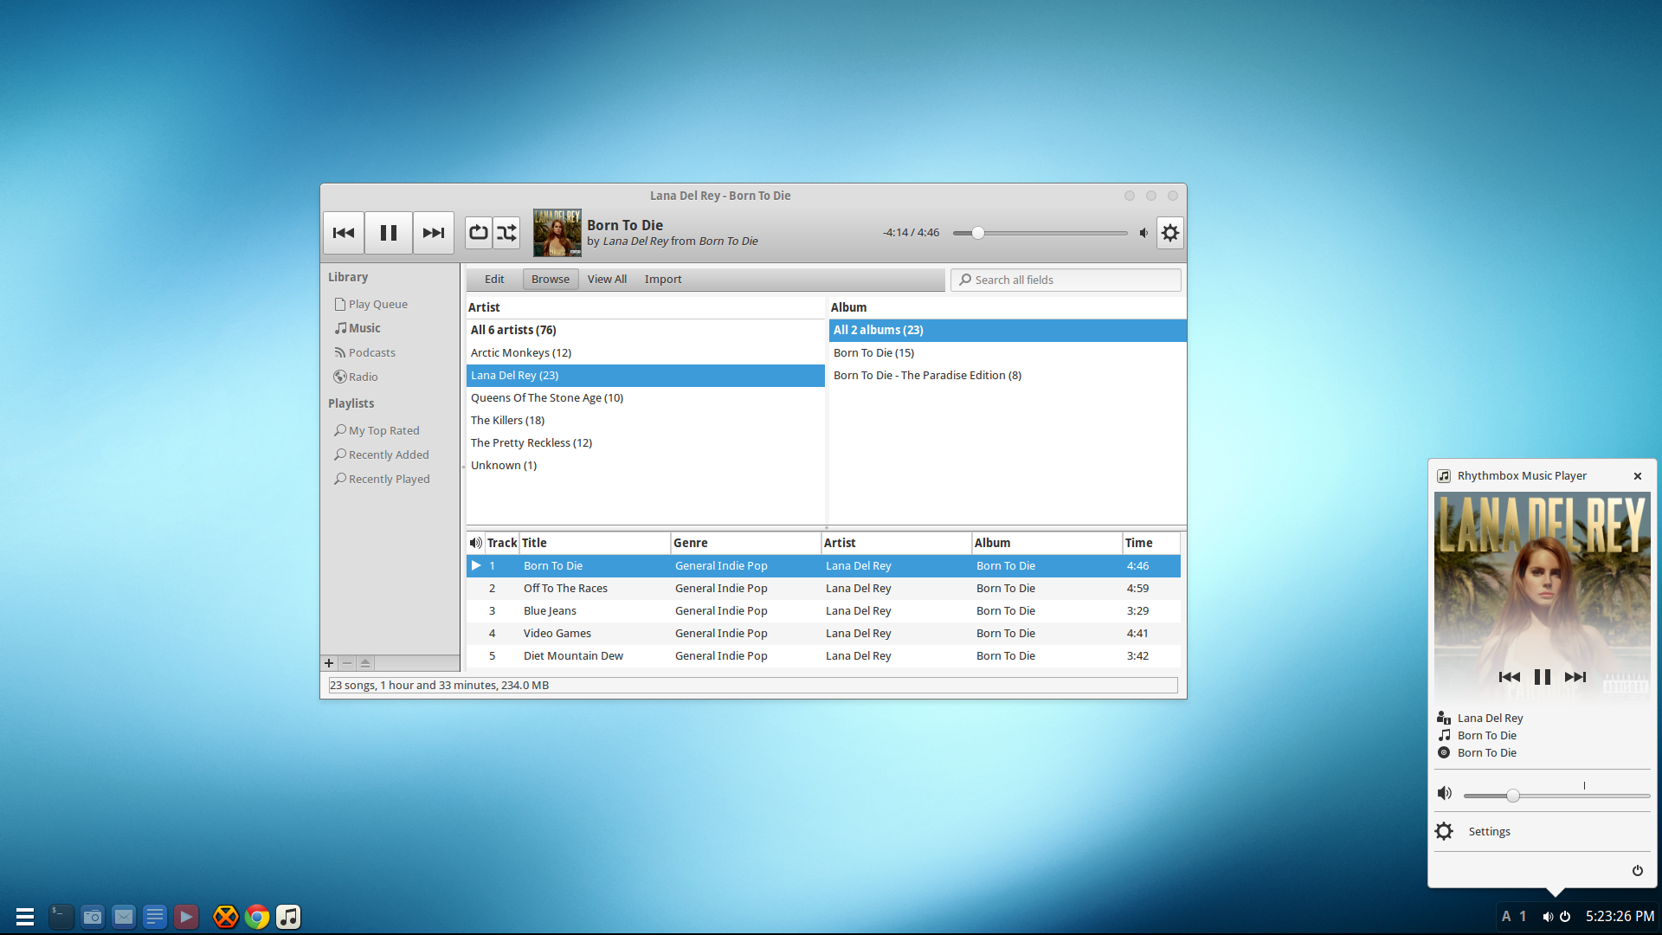The image size is (1662, 935).
Task: Toggle repeat mode
Action: point(479,233)
